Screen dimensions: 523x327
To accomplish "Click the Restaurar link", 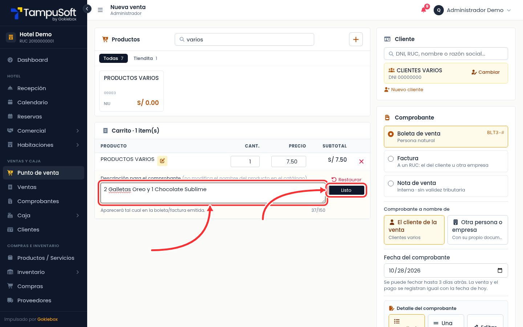I will (x=346, y=179).
